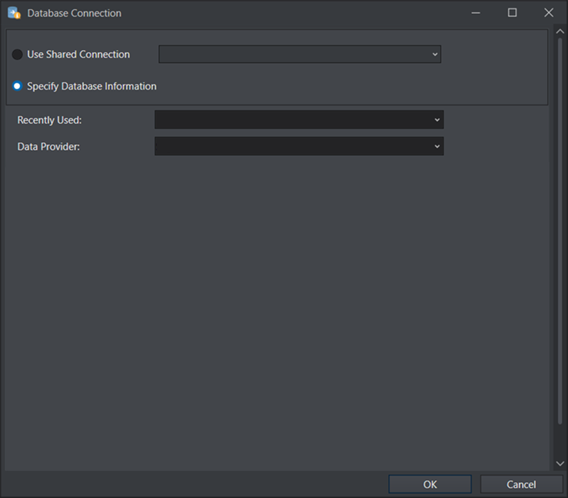Close the Database Connection dialog
The height and width of the screenshot is (498, 568).
coord(549,13)
